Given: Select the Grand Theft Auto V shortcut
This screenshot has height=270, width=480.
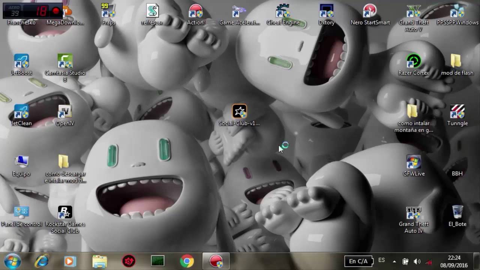Looking at the screenshot, I should click(414, 18).
